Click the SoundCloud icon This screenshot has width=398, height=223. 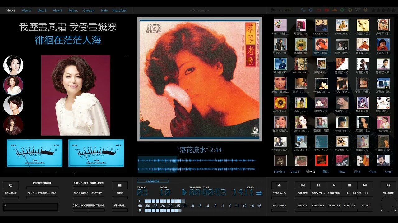(334, 10)
